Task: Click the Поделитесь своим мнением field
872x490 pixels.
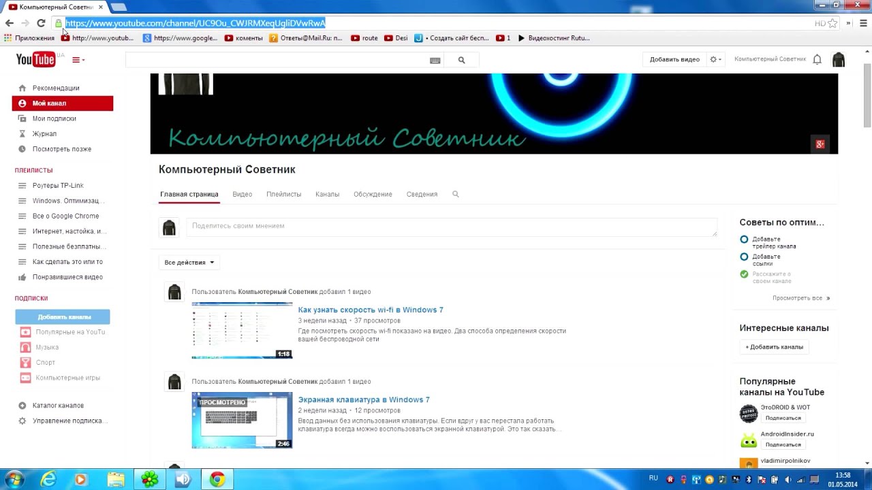Action: tap(452, 227)
